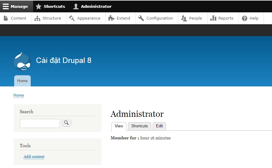Click the Reports bar chart icon

coord(213,18)
